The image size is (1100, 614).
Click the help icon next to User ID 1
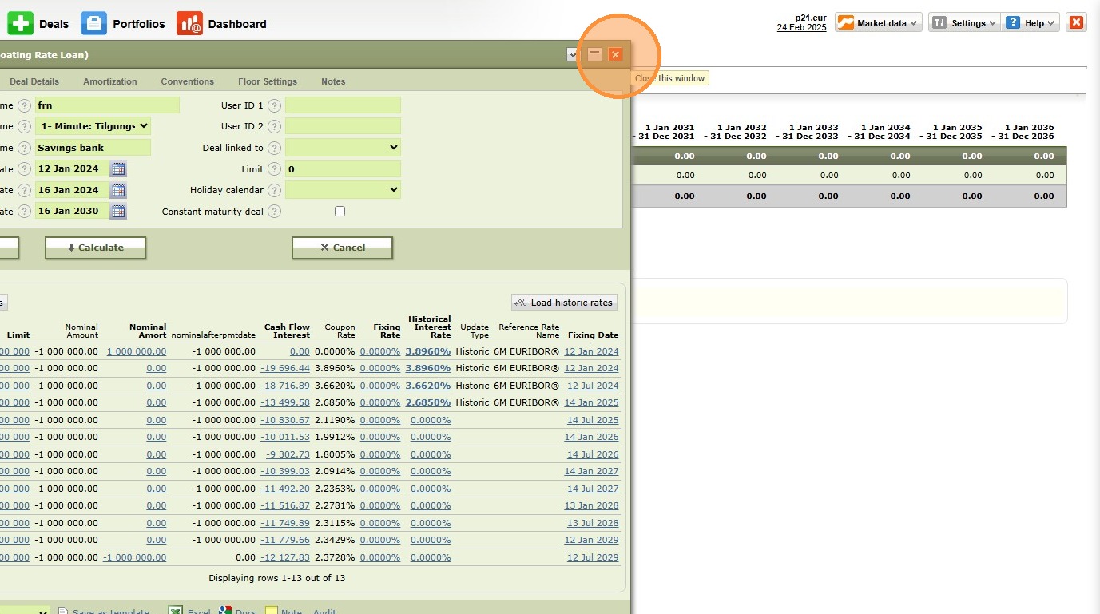tap(274, 105)
